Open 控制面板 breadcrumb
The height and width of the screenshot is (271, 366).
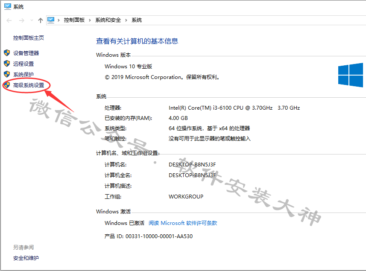[74, 20]
